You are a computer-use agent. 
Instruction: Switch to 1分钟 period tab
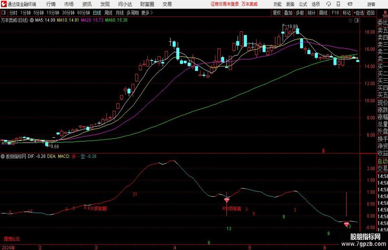pos(25,13)
